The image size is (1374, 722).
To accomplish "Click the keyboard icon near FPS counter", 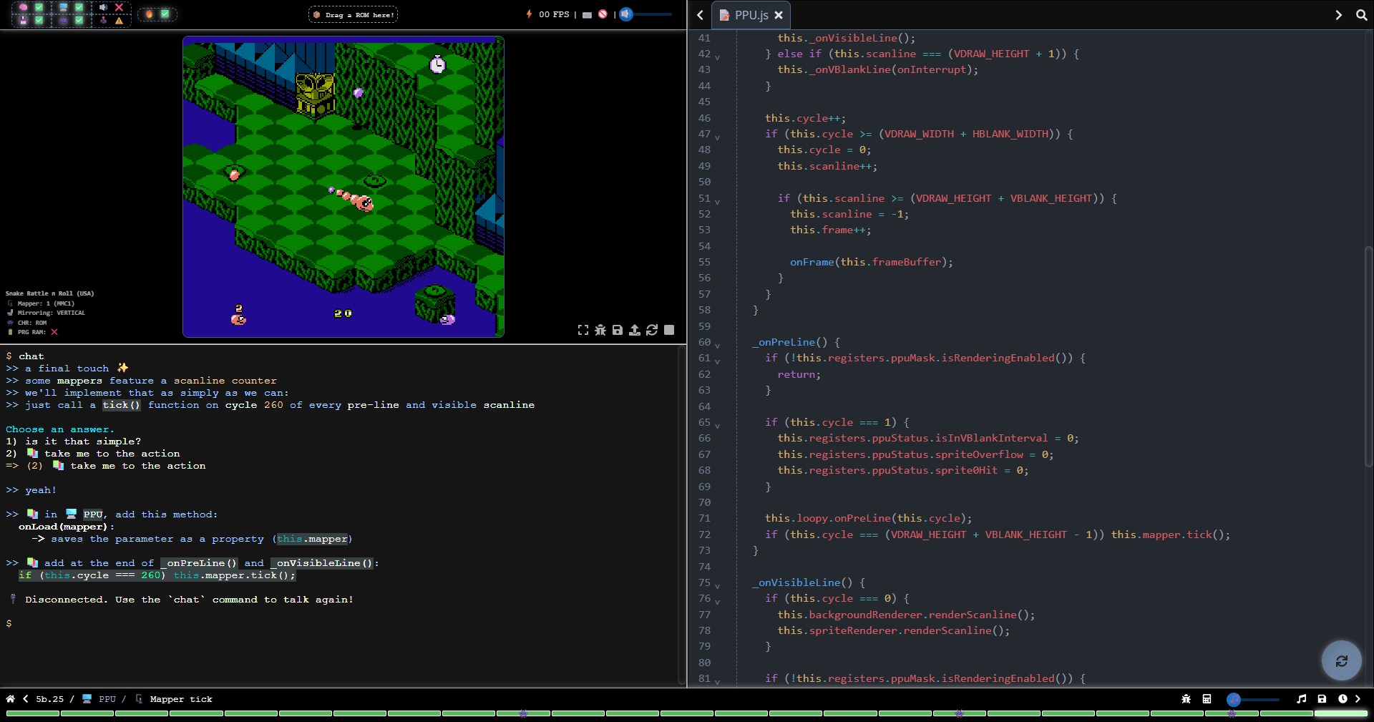I will 587,14.
